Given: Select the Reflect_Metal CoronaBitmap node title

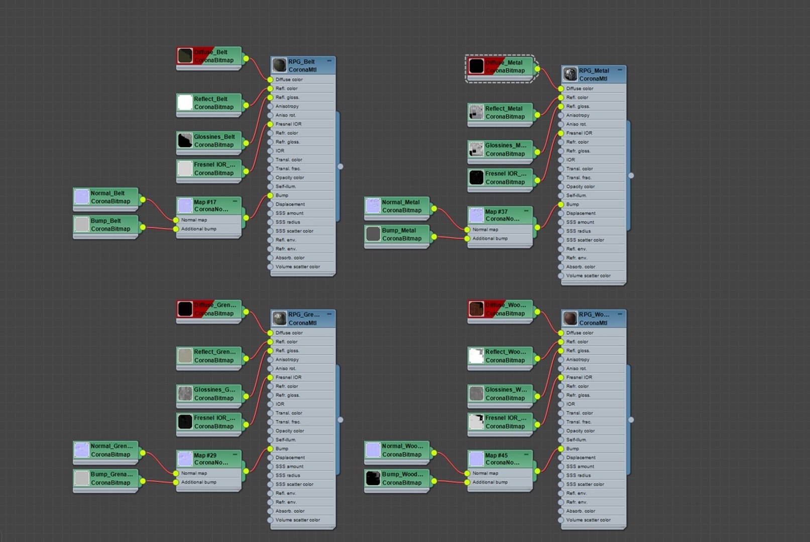Looking at the screenshot, I should (504, 108).
